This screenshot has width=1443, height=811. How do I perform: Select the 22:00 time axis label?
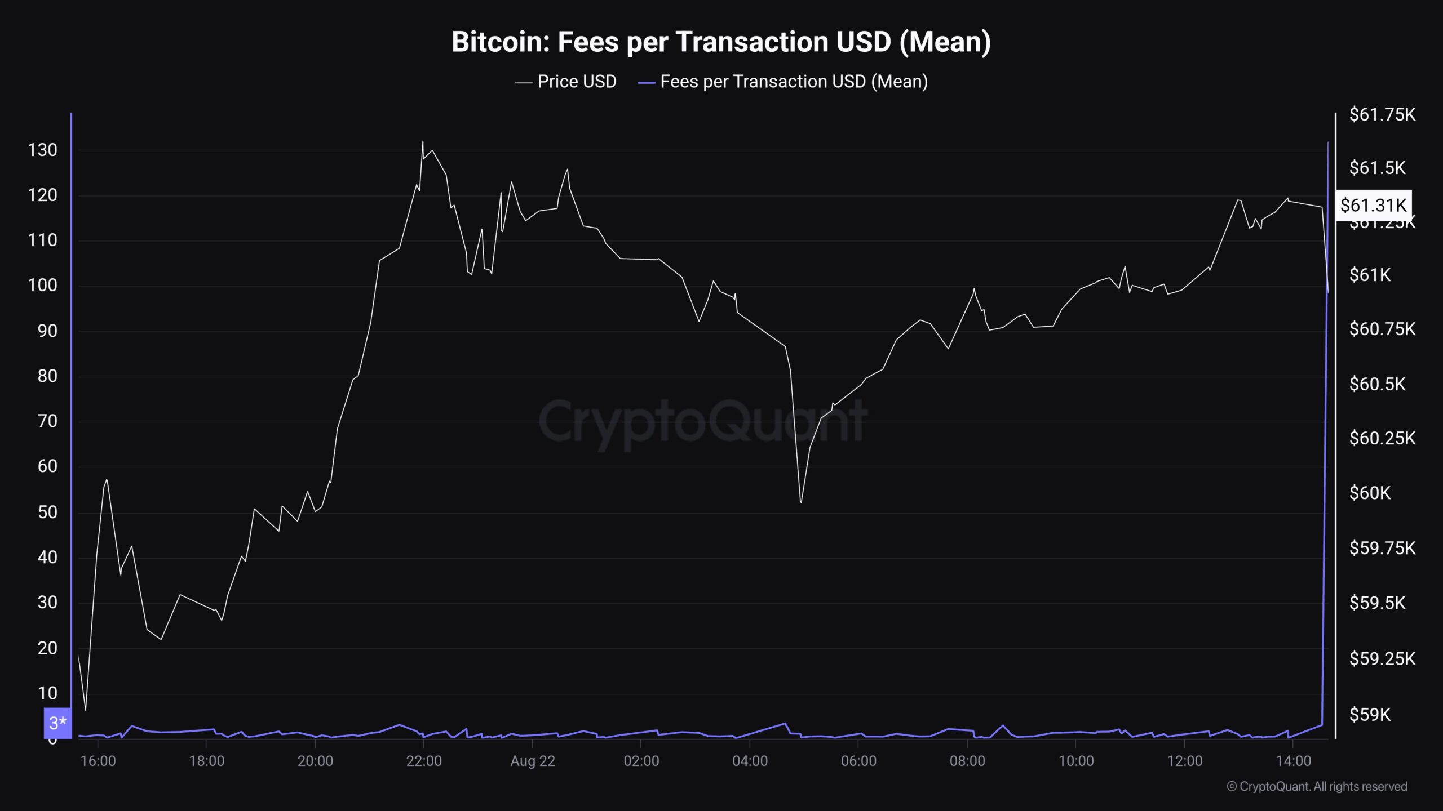[x=424, y=761]
